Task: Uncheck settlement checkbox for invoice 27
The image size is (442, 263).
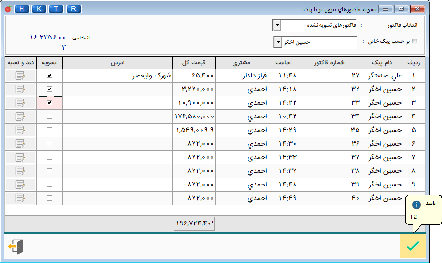Action: [x=49, y=76]
